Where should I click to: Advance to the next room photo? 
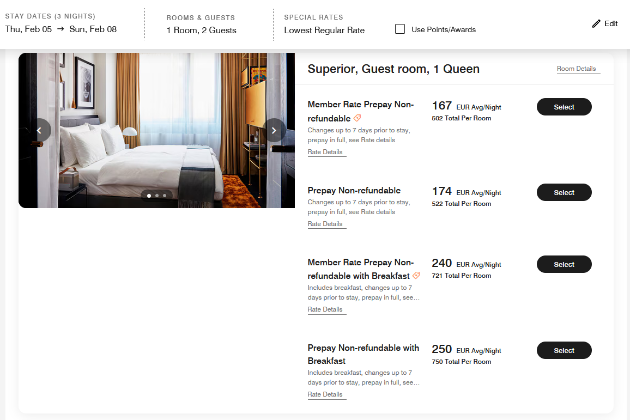pyautogui.click(x=274, y=130)
